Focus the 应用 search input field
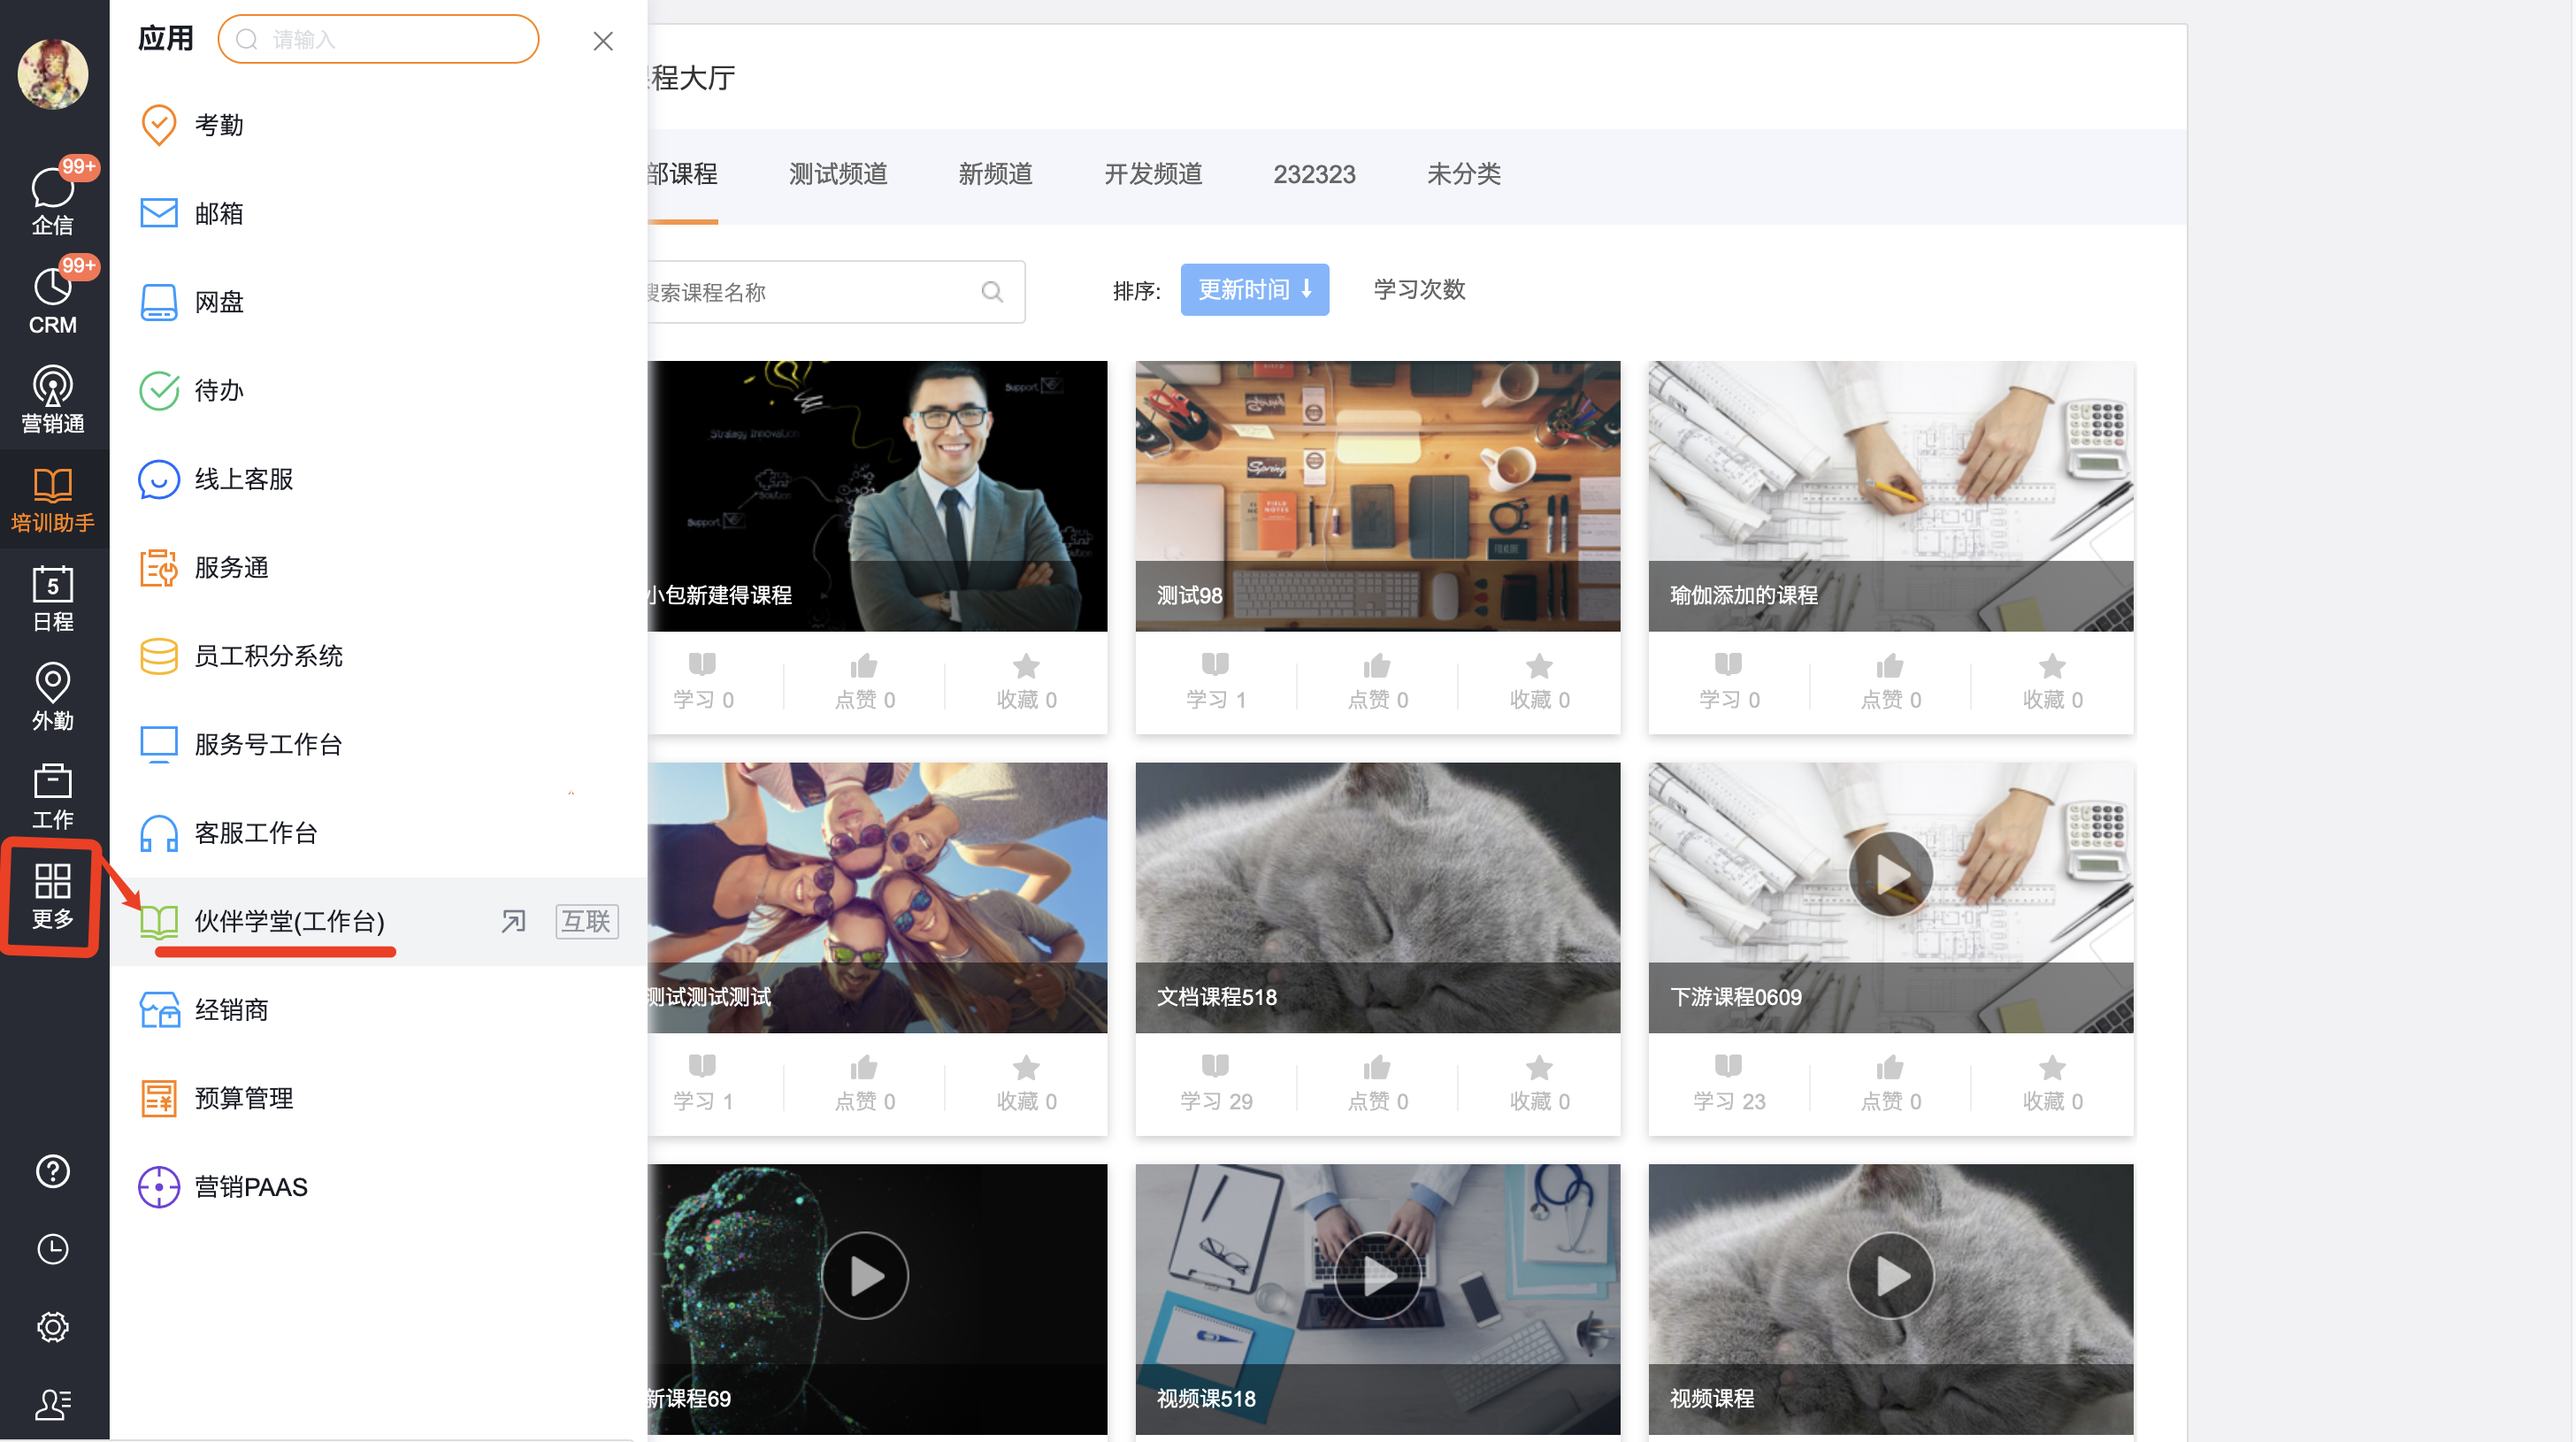The width and height of the screenshot is (2576, 1442). tap(379, 39)
